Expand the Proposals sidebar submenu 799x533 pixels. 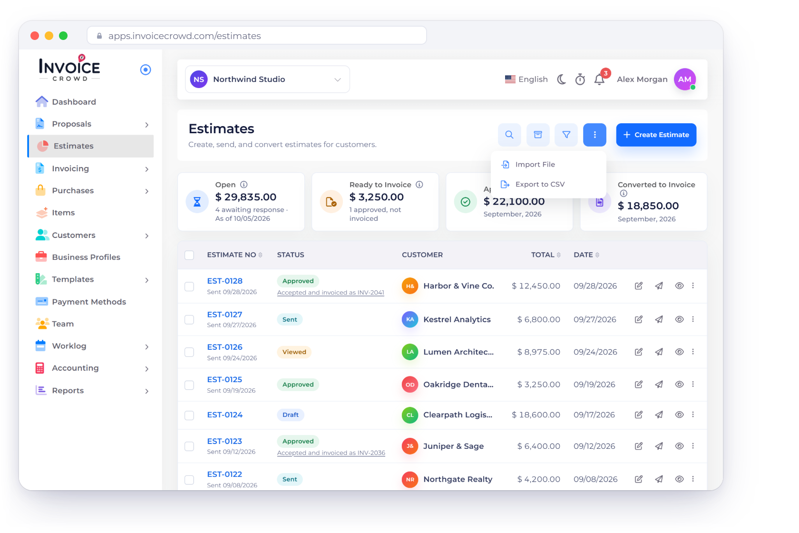(147, 125)
